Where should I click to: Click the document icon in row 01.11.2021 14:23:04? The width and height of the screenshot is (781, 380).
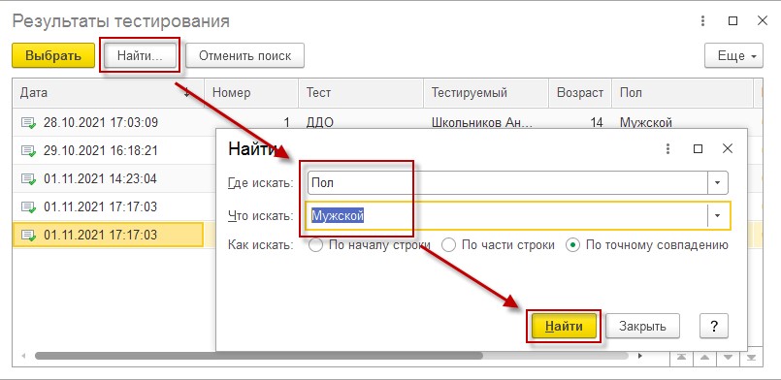(28, 178)
